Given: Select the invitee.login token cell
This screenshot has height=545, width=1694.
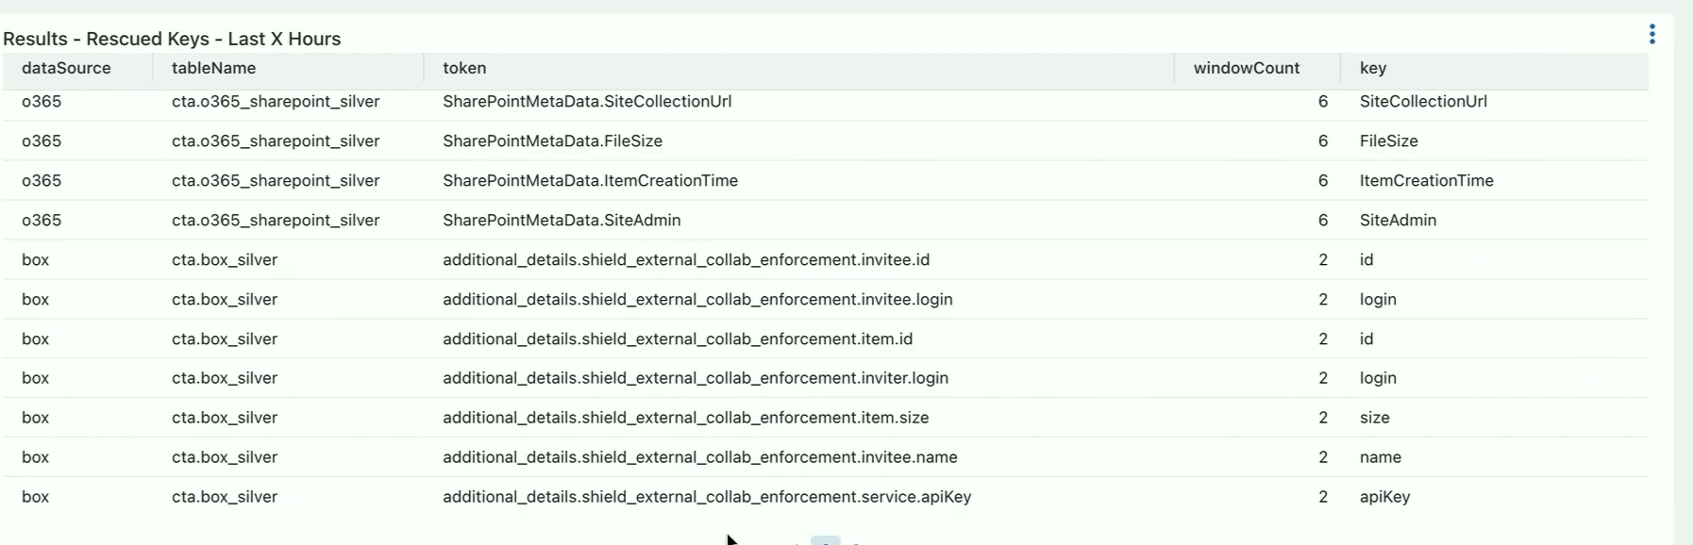Looking at the screenshot, I should pyautogui.click(x=697, y=299).
